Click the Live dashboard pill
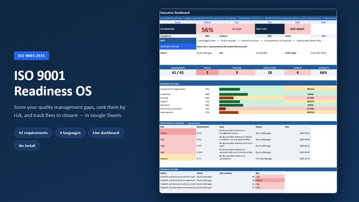Viewport: 359px width, 202px height. pos(106,133)
